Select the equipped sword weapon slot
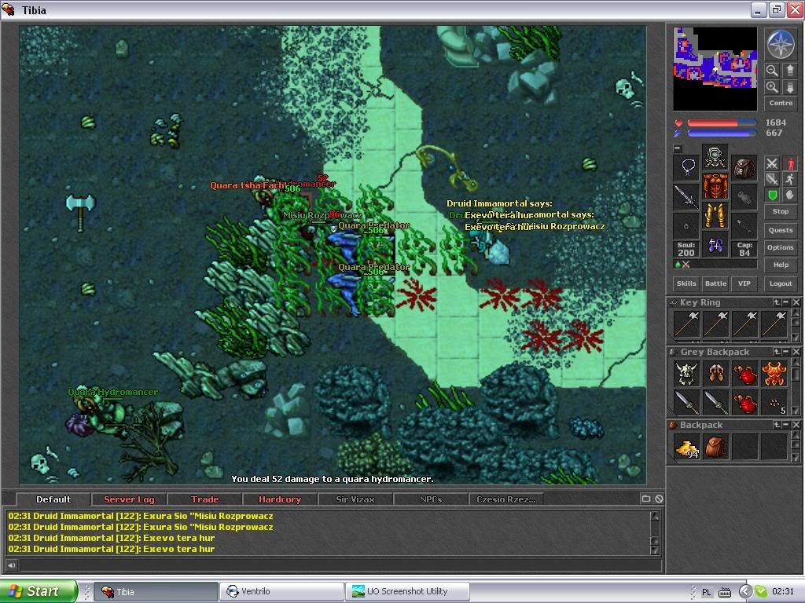Screen dimensions: 805x603 (x=687, y=196)
